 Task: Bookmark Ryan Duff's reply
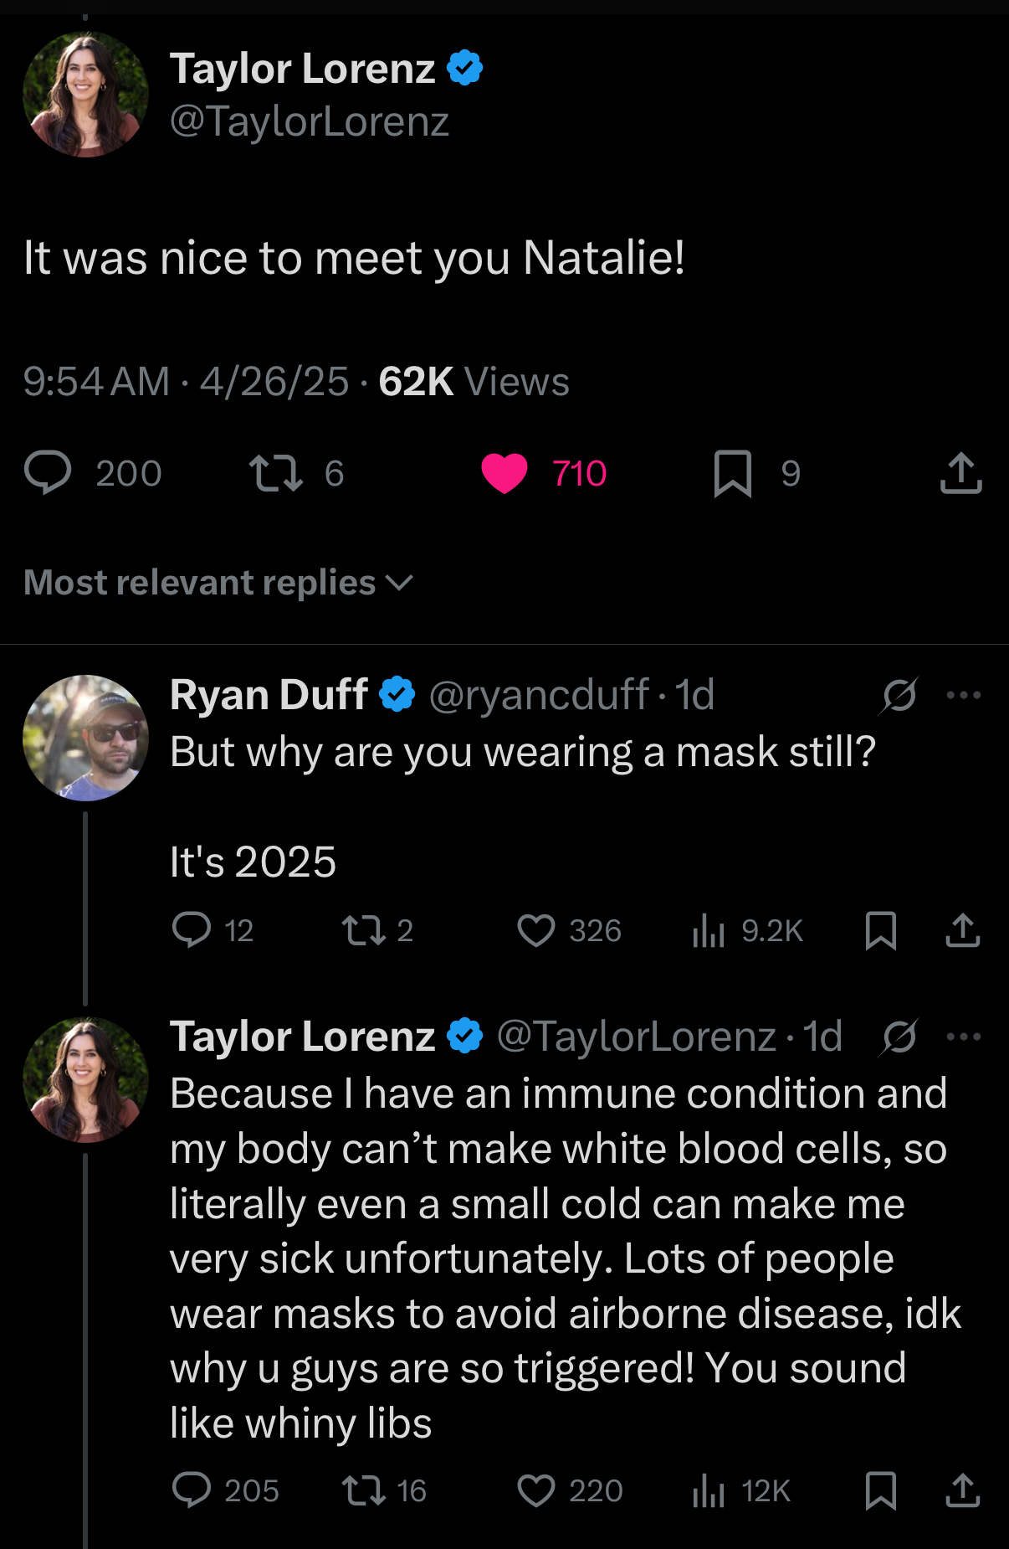tap(880, 930)
